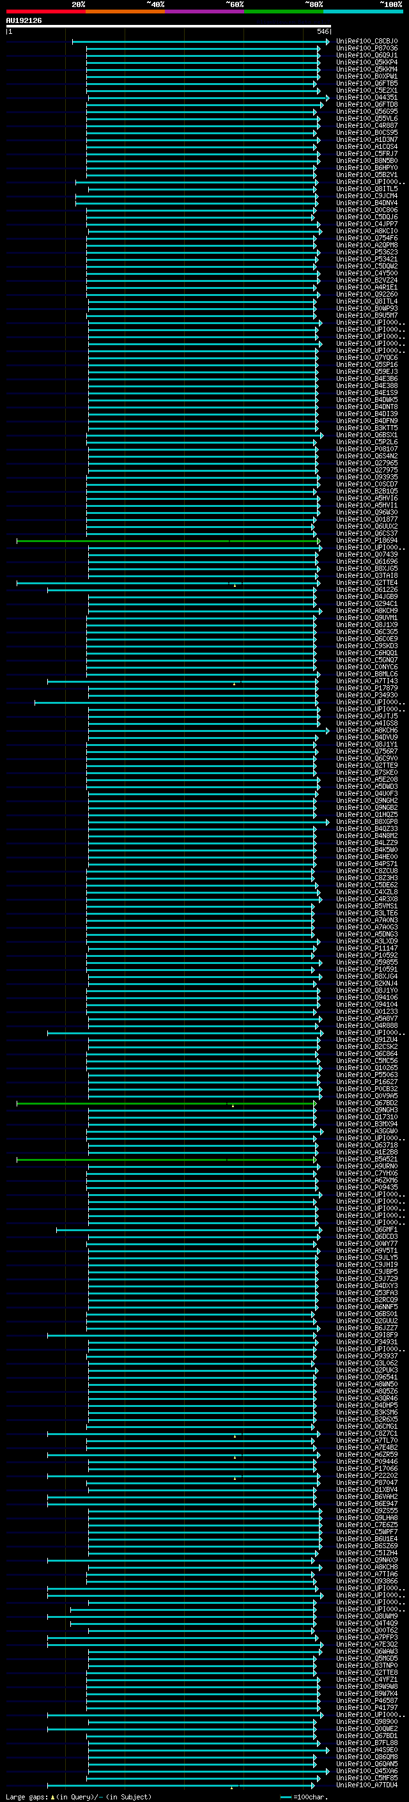Click UniRef100_Q294C1 label
409x1802 pixels.
coord(366,603)
